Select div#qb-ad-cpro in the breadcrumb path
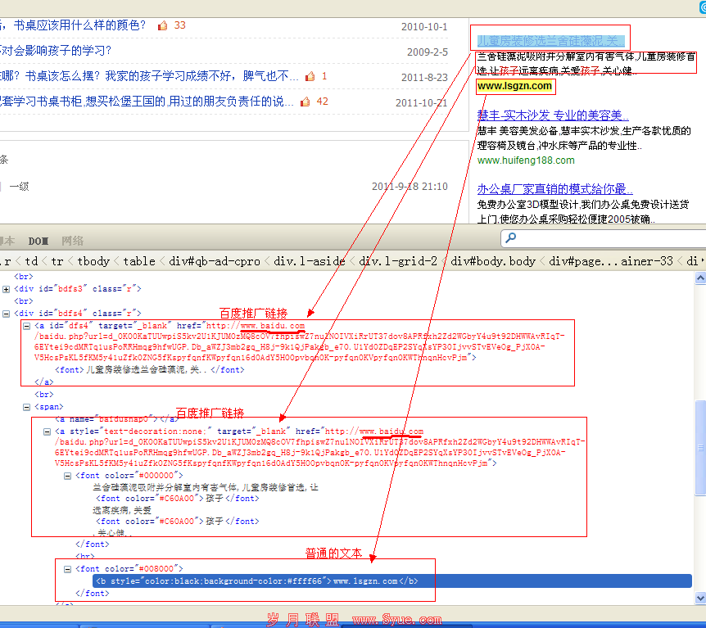 [213, 260]
